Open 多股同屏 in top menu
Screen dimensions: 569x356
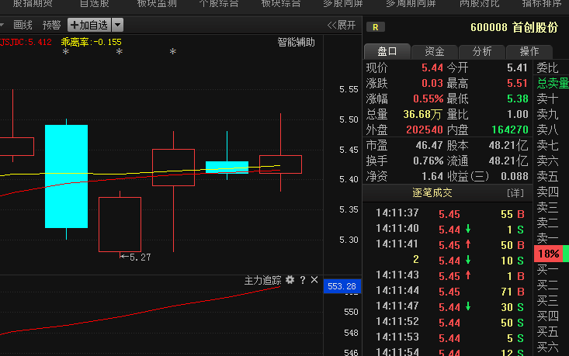pos(343,4)
